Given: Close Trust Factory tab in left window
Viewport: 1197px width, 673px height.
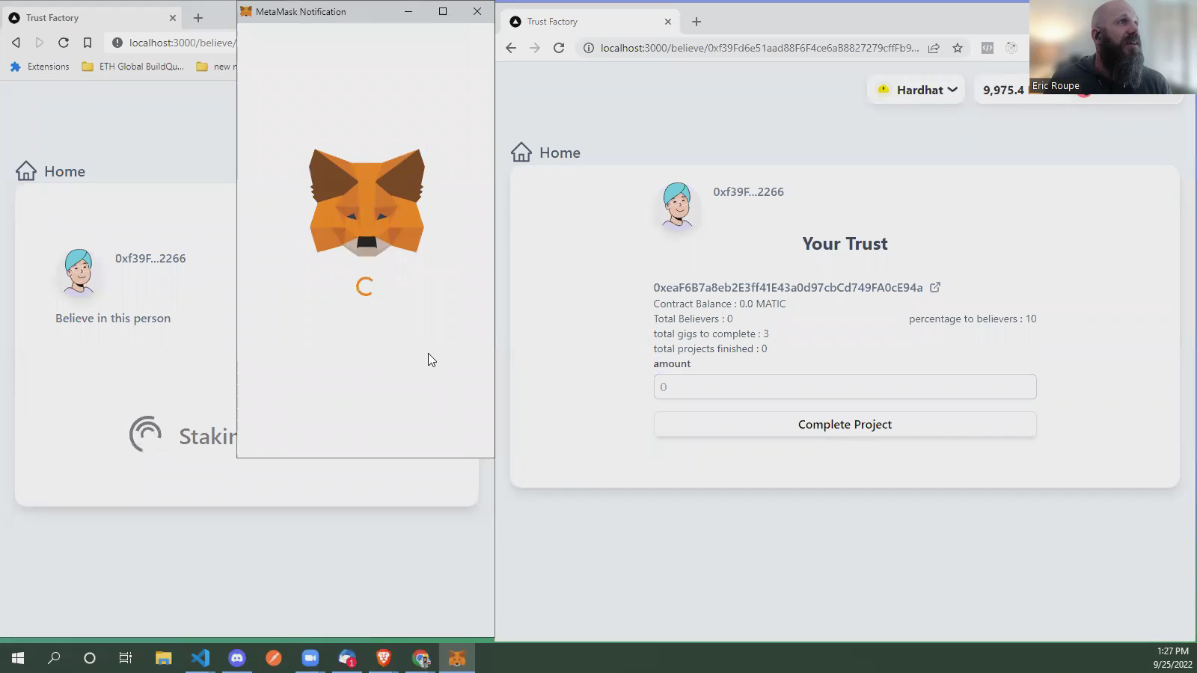Looking at the screenshot, I should pos(173,18).
